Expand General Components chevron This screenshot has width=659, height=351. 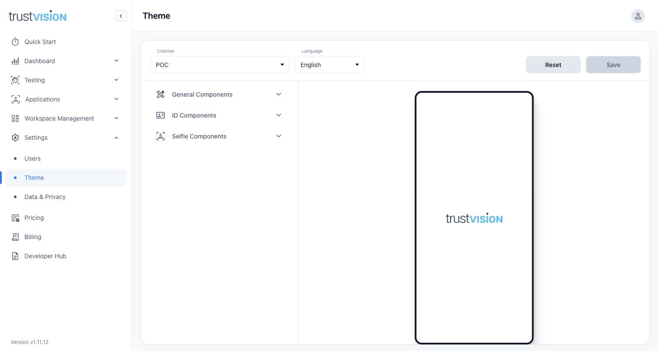[x=279, y=94]
